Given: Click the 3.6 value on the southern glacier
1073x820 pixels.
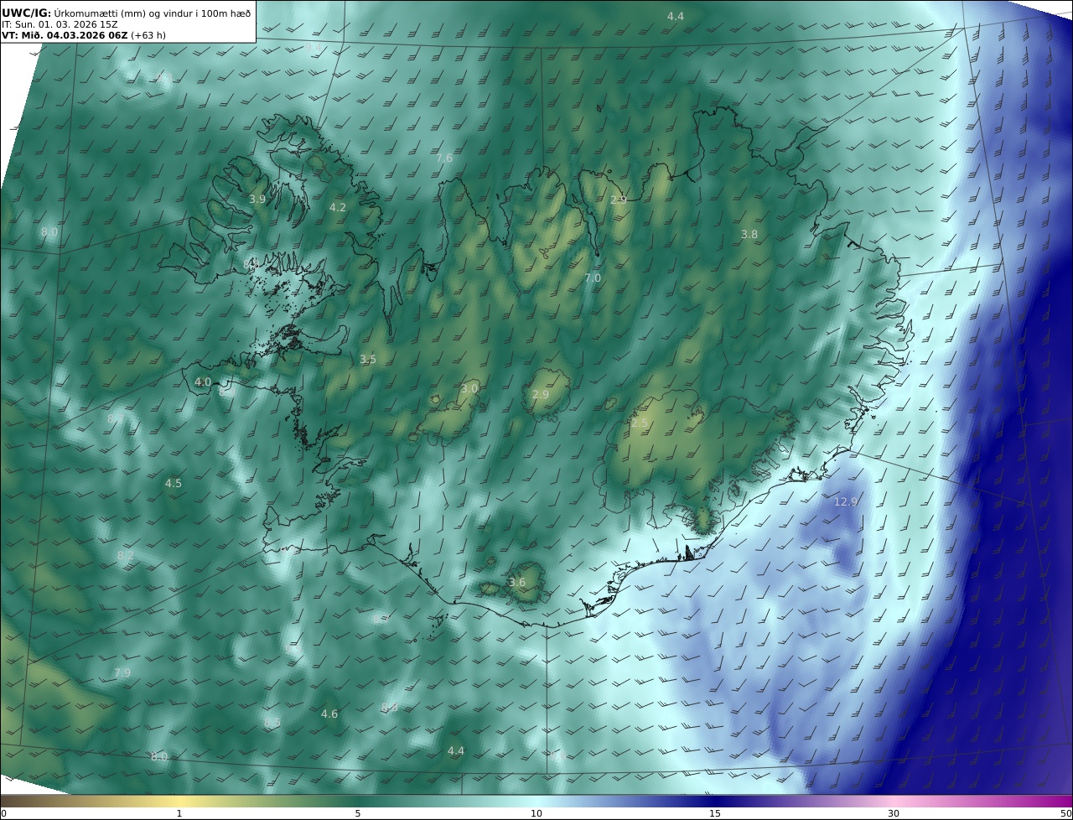Looking at the screenshot, I should pyautogui.click(x=517, y=582).
